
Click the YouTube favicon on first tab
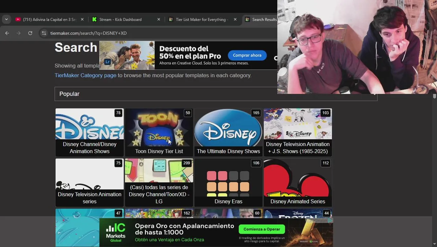coord(18,20)
